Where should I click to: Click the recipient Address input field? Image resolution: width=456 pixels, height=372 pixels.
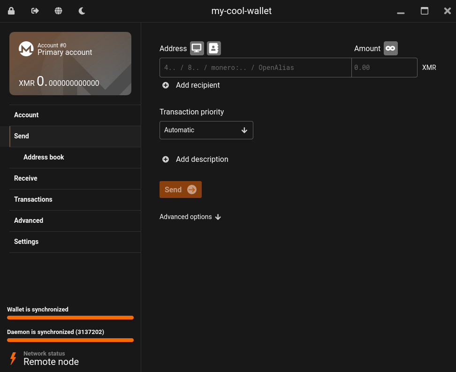click(x=255, y=68)
